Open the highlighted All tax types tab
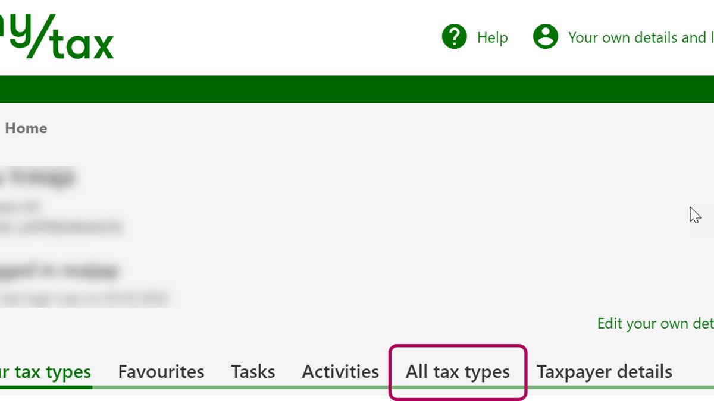 [x=458, y=372]
